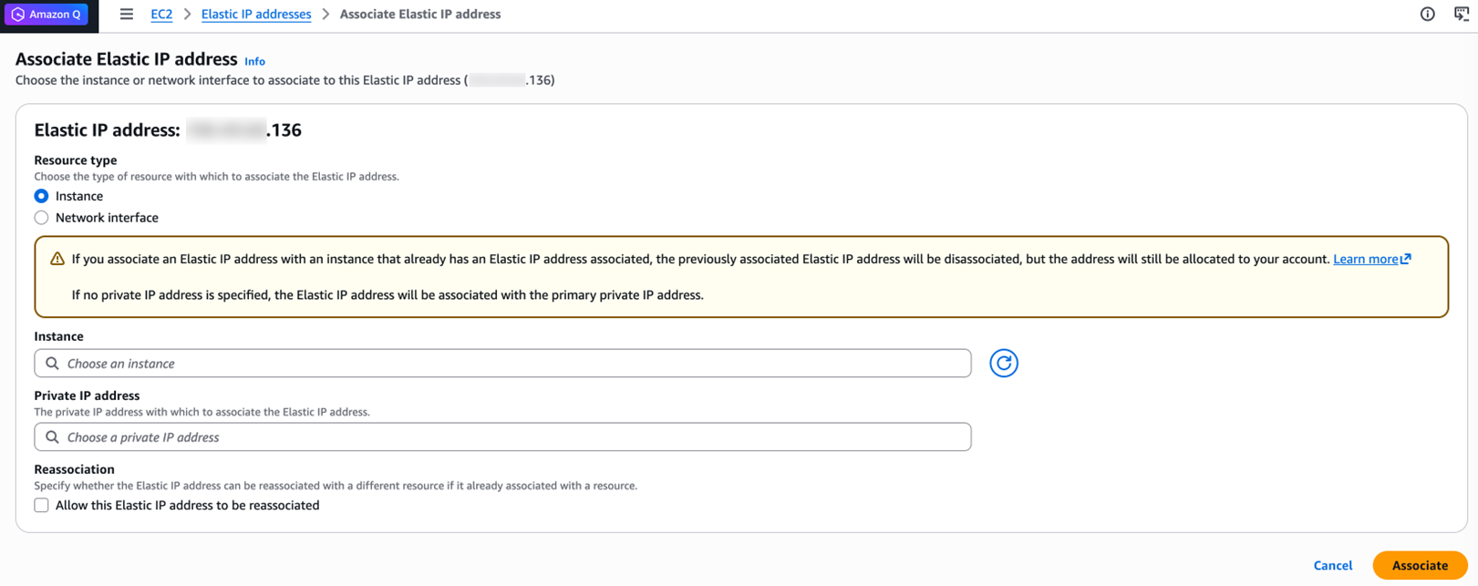This screenshot has height=586, width=1478.
Task: Refresh the instance list
Action: click(x=1003, y=363)
